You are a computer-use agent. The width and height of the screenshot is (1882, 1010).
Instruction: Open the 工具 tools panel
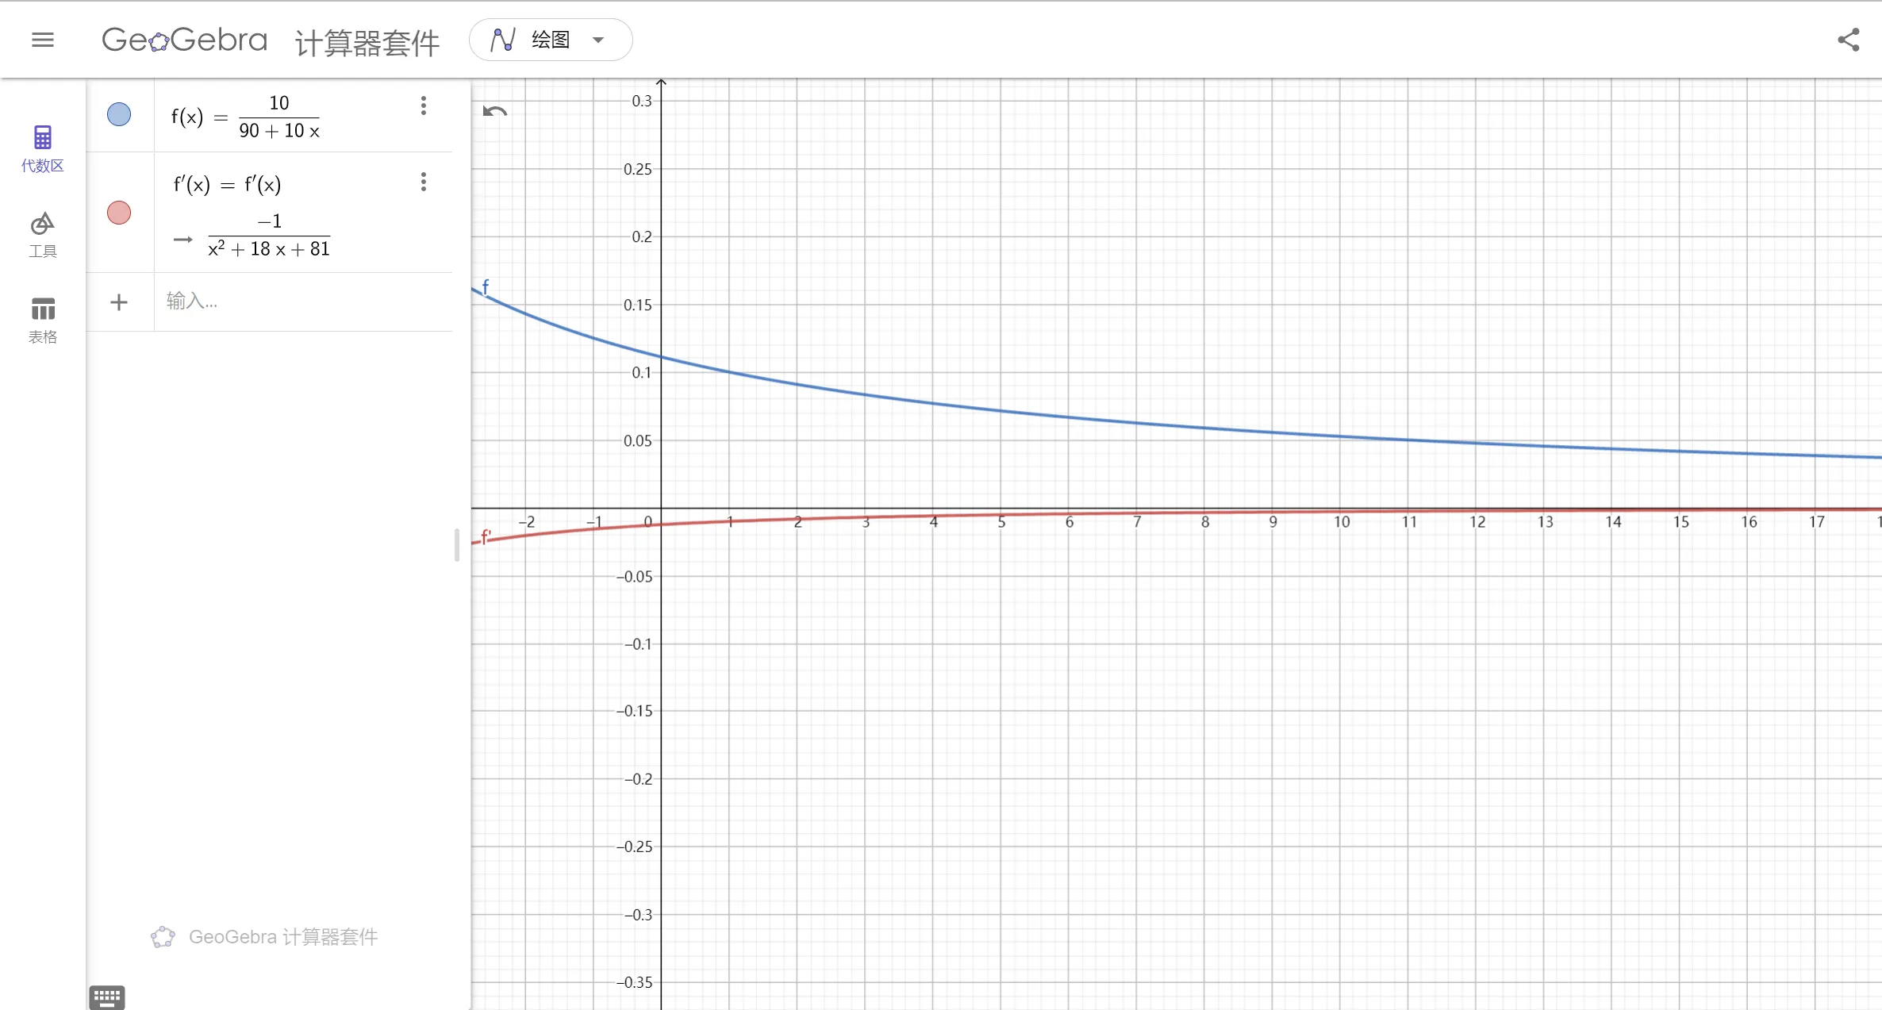43,235
